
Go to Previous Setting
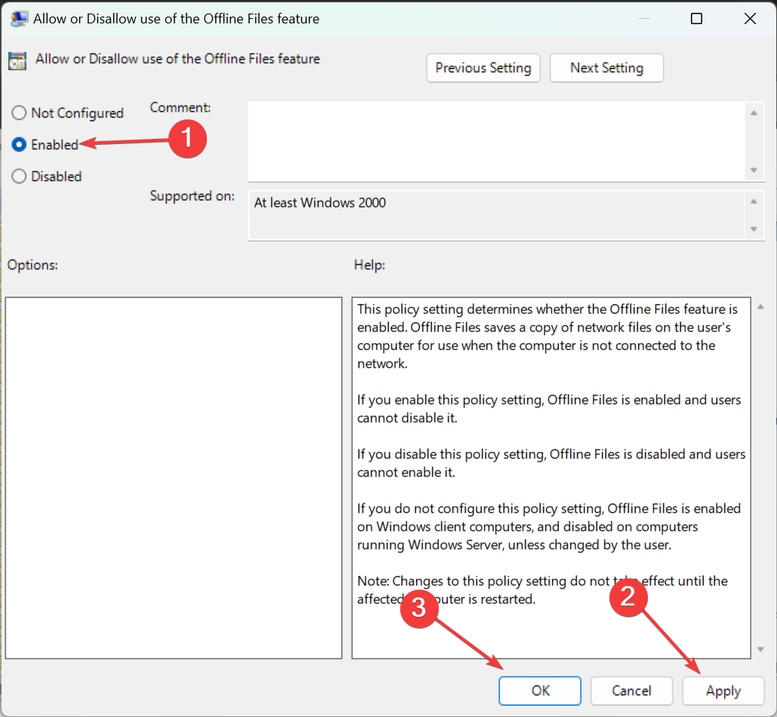coord(483,68)
